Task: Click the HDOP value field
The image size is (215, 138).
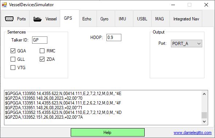Action: coord(114,38)
